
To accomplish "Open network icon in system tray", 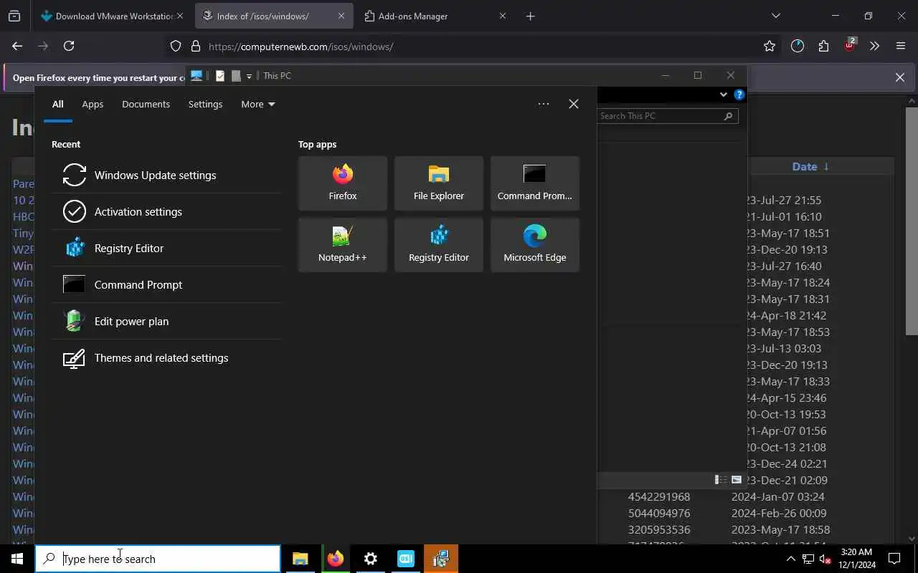I will (808, 559).
